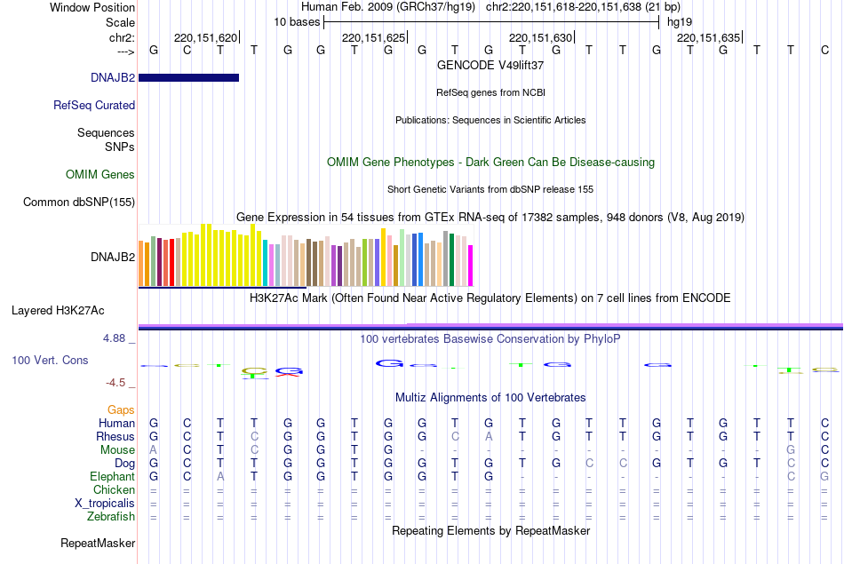The image size is (844, 564).
Task: Click the 220,151,635 position marker
Action: click(708, 37)
